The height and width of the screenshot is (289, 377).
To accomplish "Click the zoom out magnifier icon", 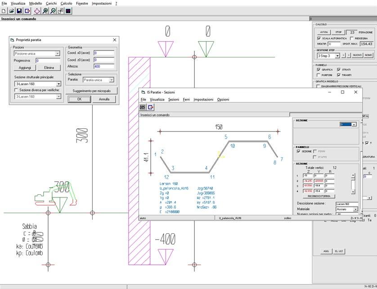I will [x=53, y=11].
